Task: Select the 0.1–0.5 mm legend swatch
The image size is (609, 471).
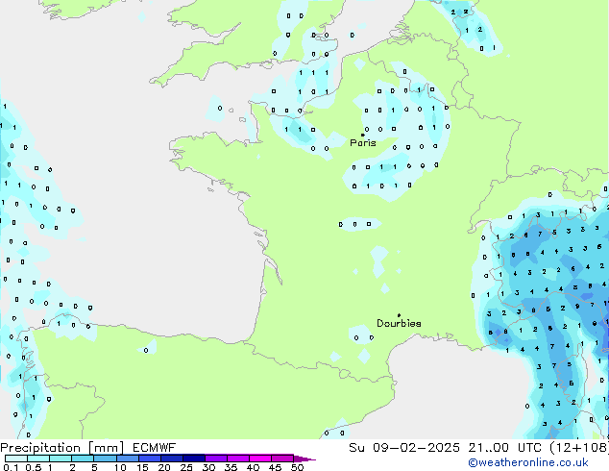Action: coord(16,459)
